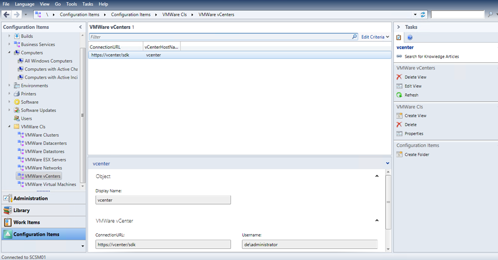
Task: Click the green Refresh icon in Tasks
Action: click(399, 95)
